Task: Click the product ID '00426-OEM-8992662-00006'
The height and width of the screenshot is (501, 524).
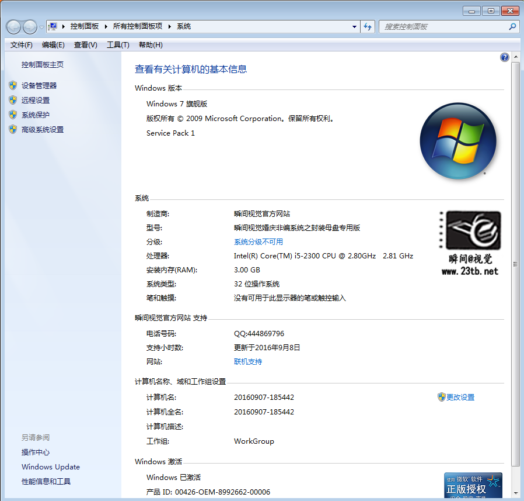Action: point(222,492)
